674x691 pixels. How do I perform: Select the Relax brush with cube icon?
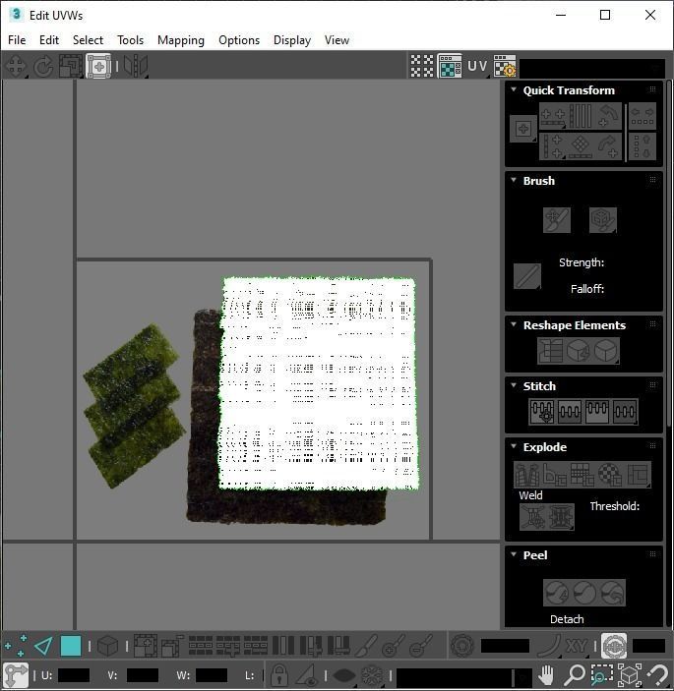603,220
